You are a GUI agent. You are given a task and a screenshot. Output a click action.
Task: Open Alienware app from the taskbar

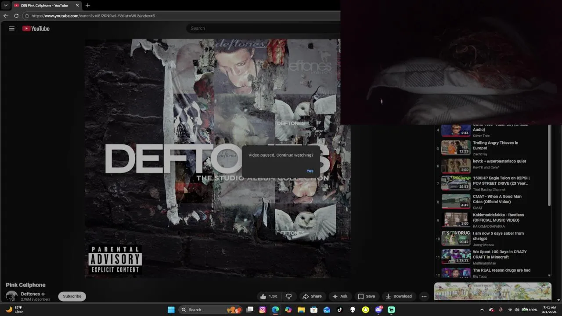point(353,310)
